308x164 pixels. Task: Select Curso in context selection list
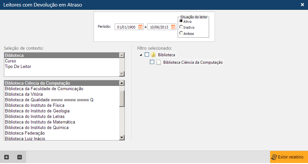[10, 61]
